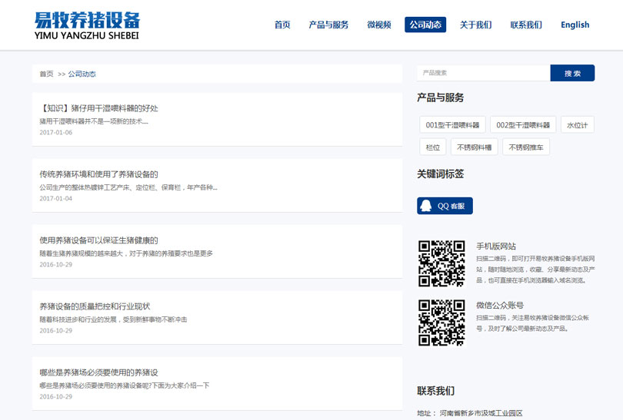Select the 002型干湿喂料器 product tag
This screenshot has width=623, height=420.
tap(523, 125)
